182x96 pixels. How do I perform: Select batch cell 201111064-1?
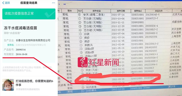pyautogui.click(x=151, y=64)
